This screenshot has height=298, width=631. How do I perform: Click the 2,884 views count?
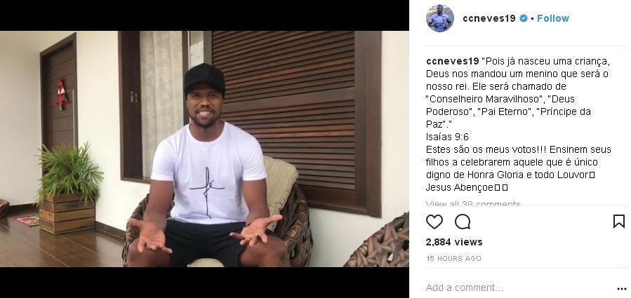(x=454, y=242)
